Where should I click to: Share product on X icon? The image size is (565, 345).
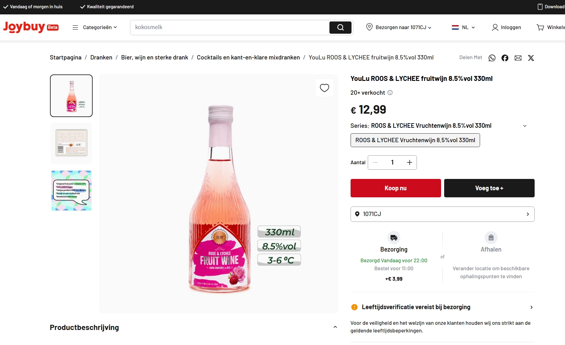pyautogui.click(x=531, y=58)
